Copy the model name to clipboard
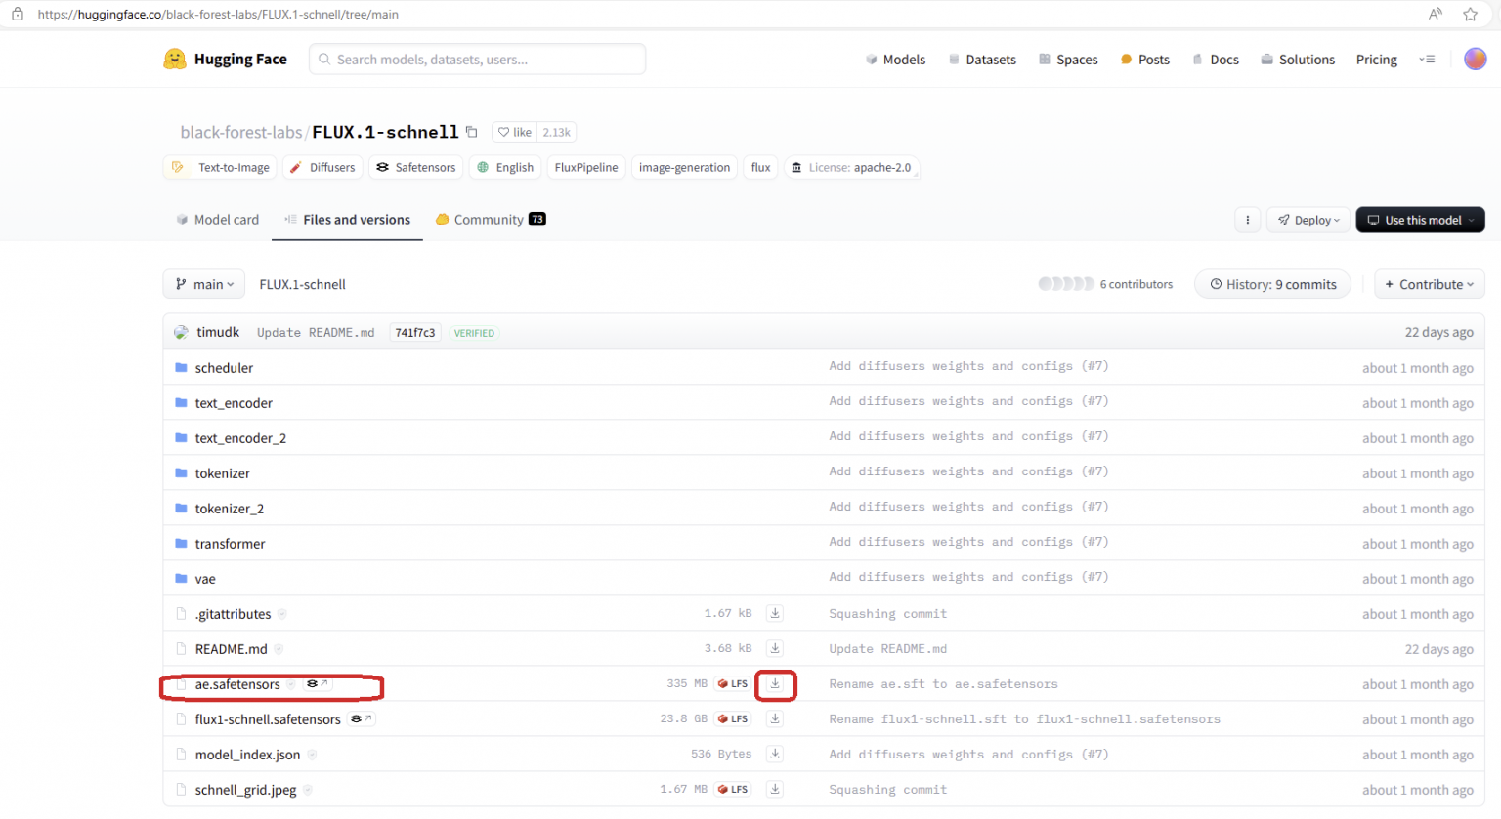 point(472,132)
